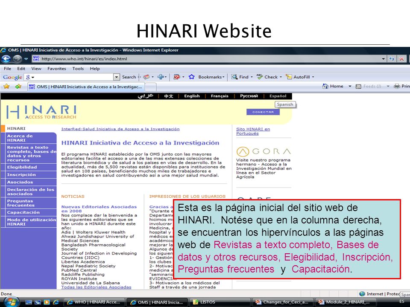Click the blue Bookmarks star icon
This screenshot has width=410, height=307.
pyautogui.click(x=192, y=77)
